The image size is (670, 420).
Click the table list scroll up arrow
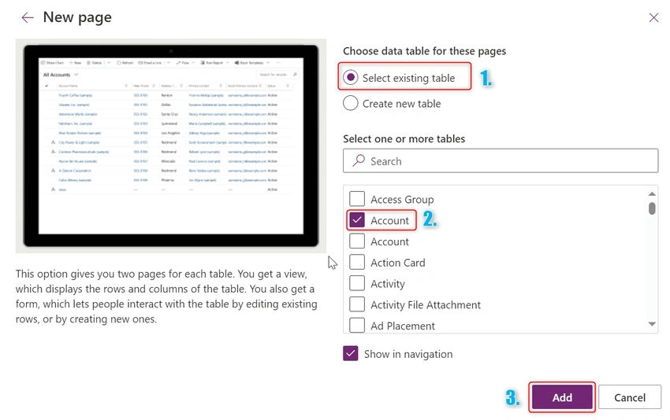(652, 193)
